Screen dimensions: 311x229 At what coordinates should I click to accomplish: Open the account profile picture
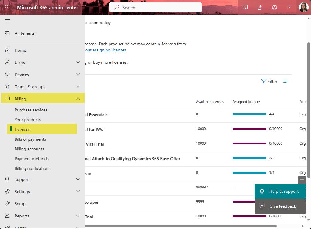coord(303,7)
